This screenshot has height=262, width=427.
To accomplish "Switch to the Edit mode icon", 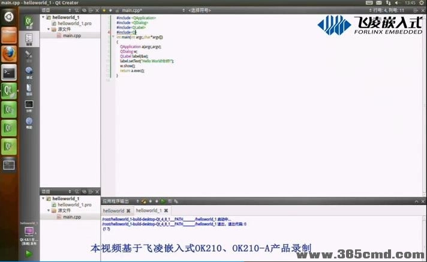I will tap(29, 39).
